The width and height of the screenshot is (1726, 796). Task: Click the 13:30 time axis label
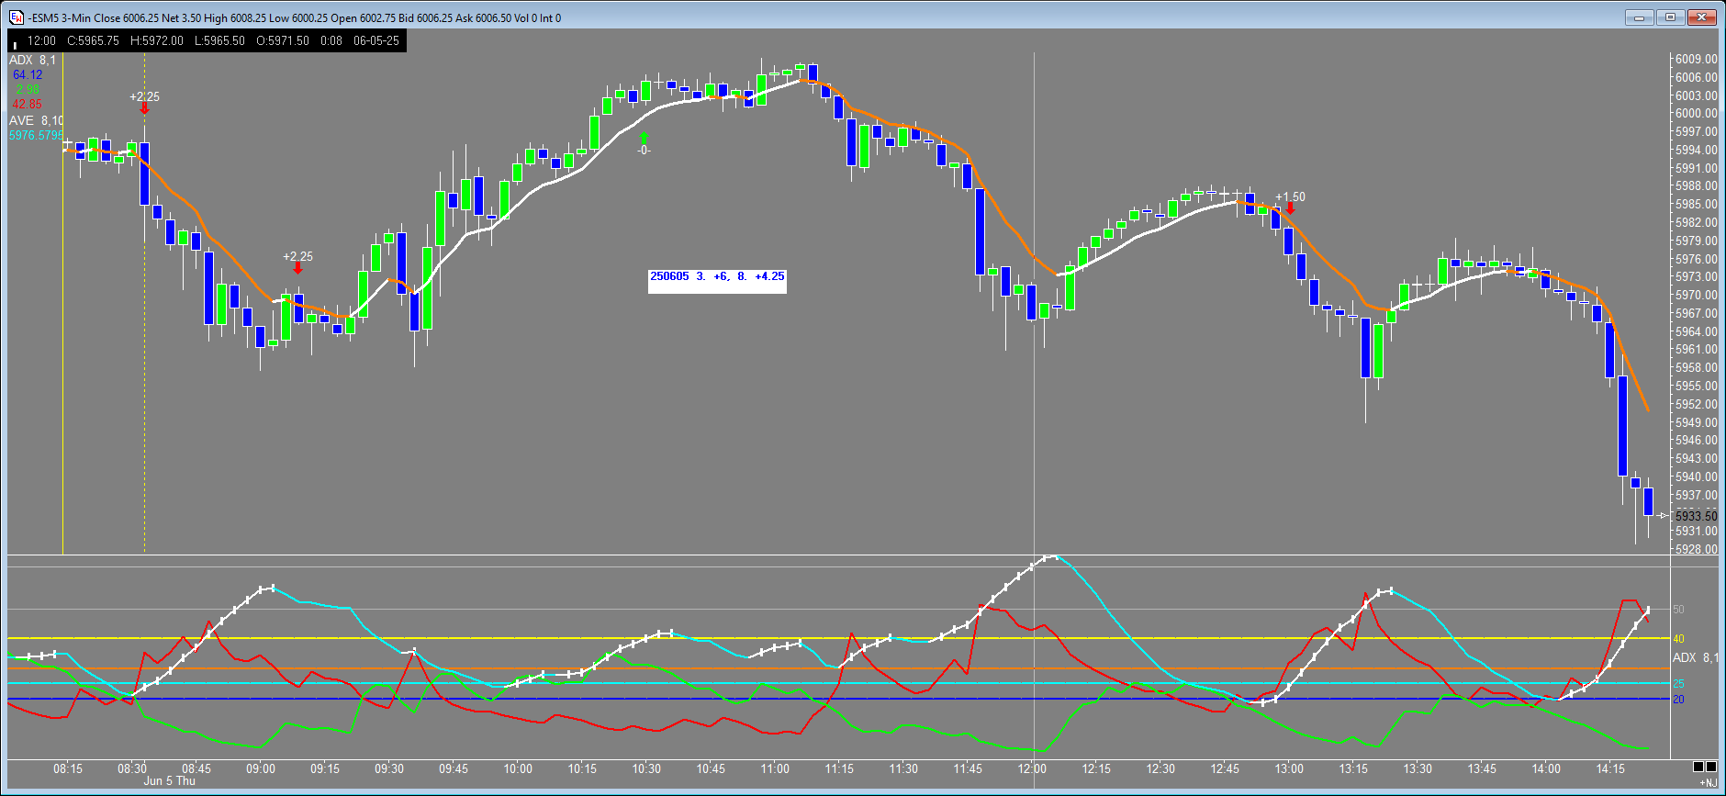[x=1418, y=768]
